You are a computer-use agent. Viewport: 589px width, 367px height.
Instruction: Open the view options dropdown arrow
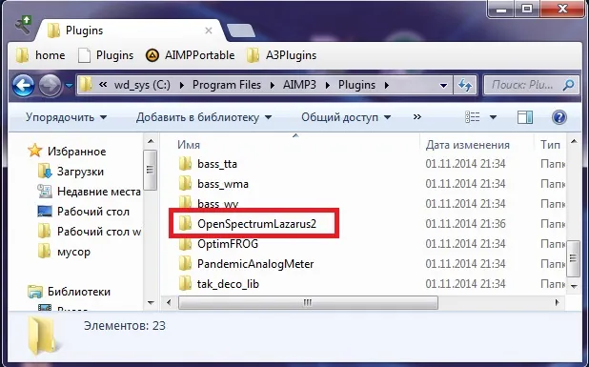click(493, 117)
